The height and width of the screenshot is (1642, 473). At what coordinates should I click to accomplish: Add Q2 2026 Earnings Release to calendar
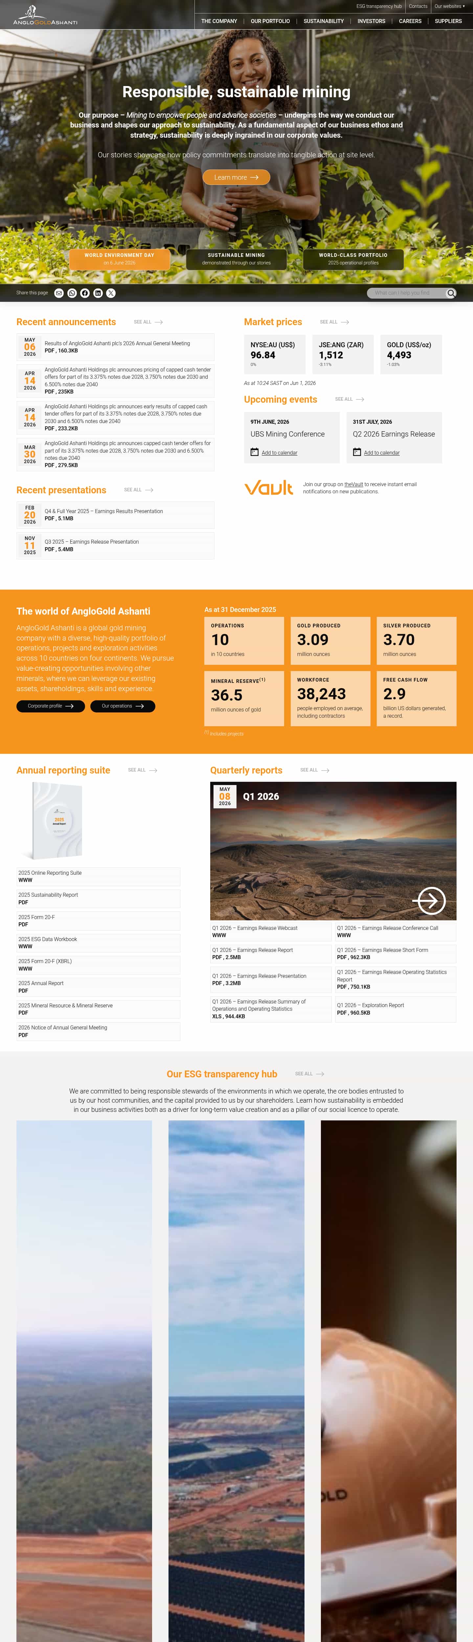382,453
